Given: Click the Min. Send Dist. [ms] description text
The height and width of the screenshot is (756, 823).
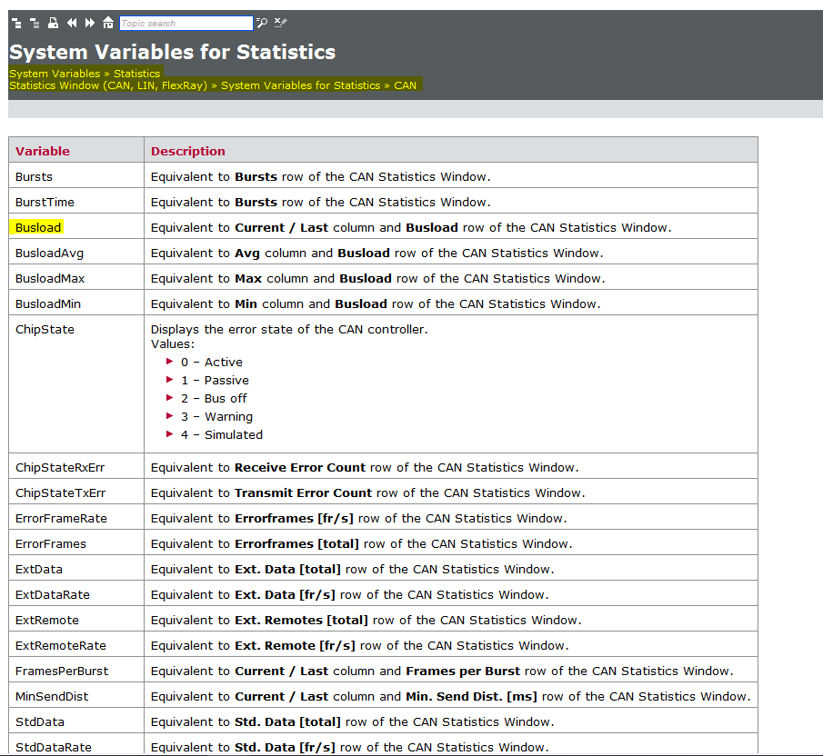Looking at the screenshot, I should coord(451,696).
